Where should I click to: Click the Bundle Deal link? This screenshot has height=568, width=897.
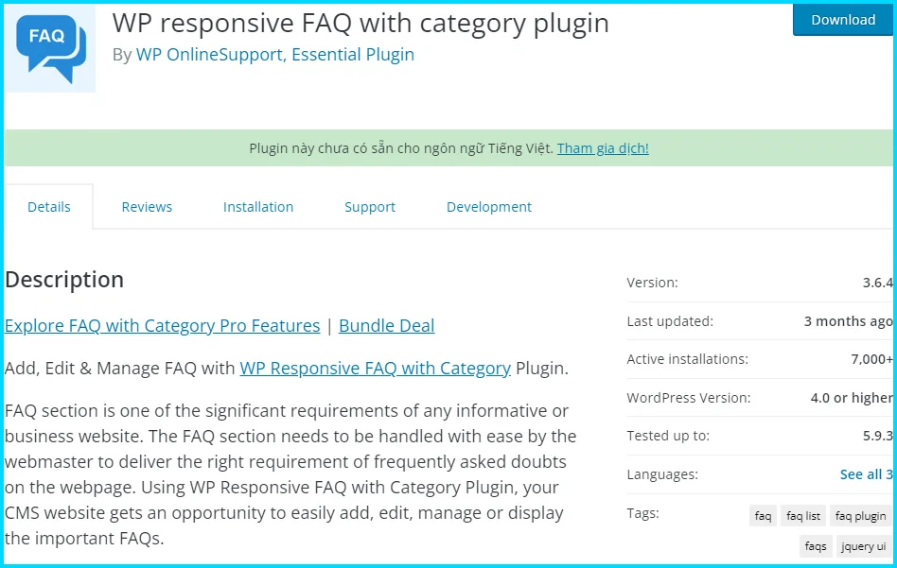[x=385, y=325]
